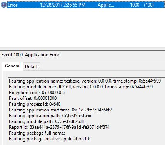Click the truncated Applic... source cell
This screenshot has height=145, width=165.
[x=106, y=5]
